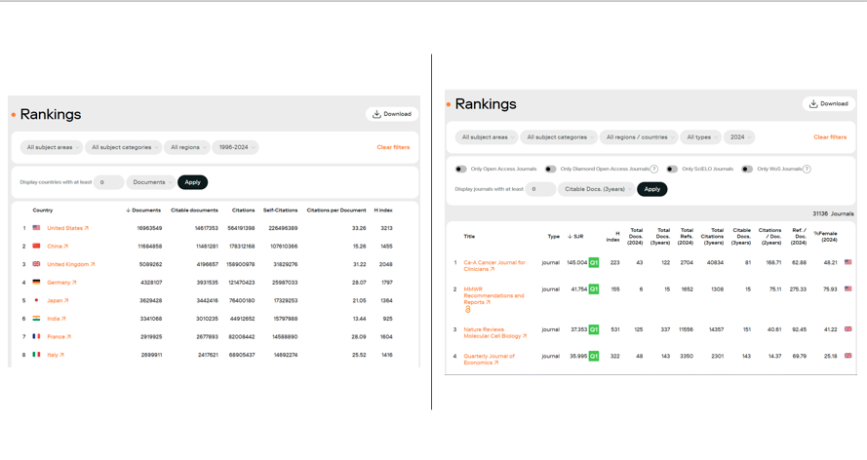Click the Download button in country rankings

[392, 114]
